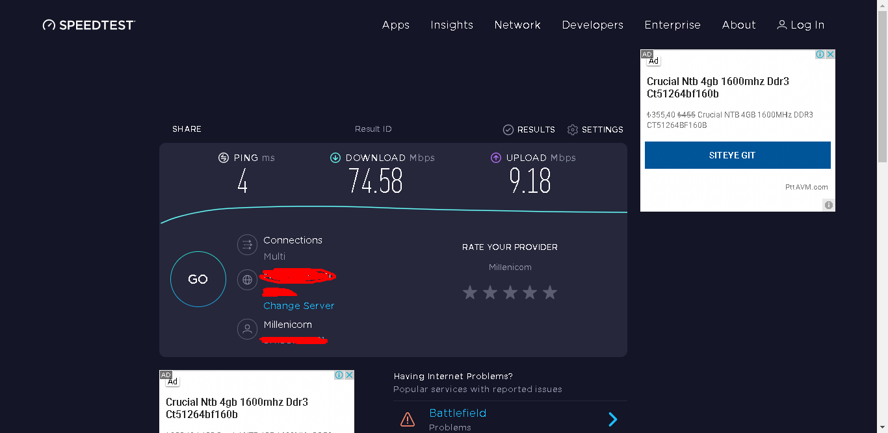Screen dimensions: 888x433
Task: Click the Change Server link
Action: 299,306
